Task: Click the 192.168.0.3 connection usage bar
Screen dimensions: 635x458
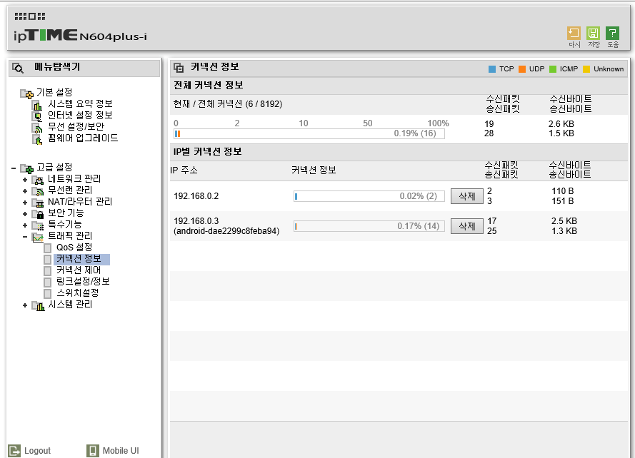Action: coord(369,226)
